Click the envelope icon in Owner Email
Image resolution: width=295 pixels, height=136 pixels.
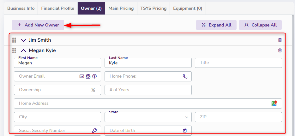pyautogui.click(x=82, y=76)
